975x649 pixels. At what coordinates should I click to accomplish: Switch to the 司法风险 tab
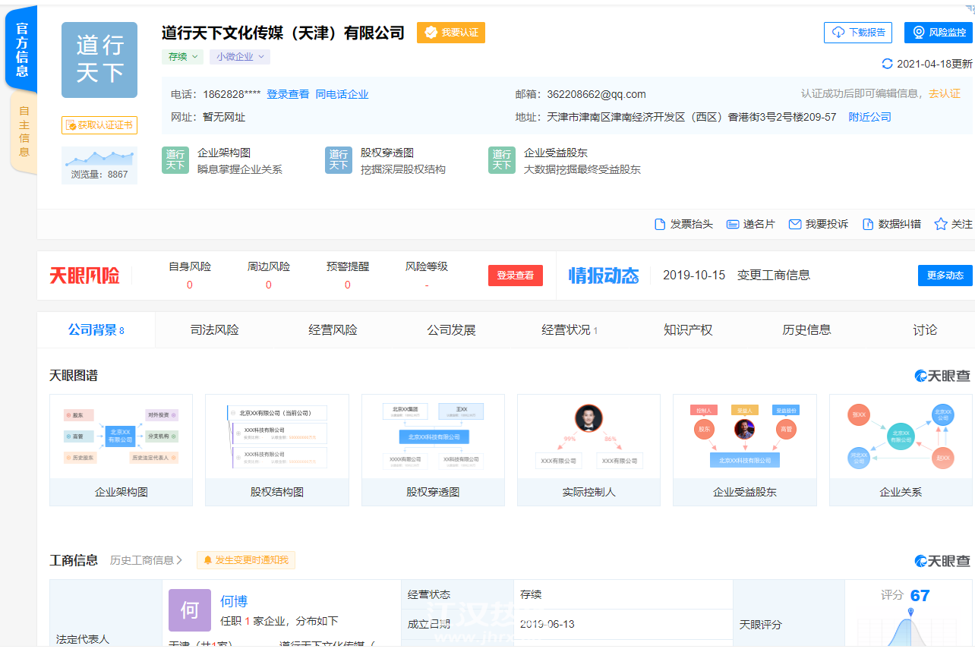click(215, 330)
